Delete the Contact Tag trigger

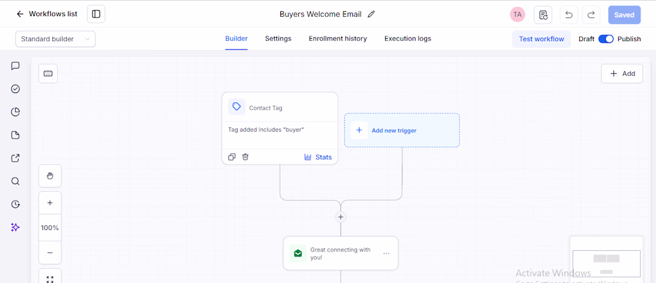click(246, 157)
